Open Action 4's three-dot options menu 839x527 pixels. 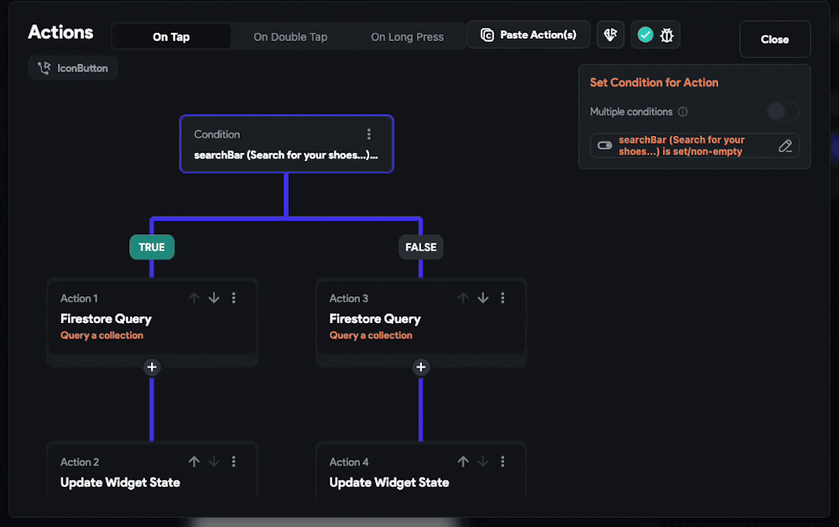click(503, 461)
